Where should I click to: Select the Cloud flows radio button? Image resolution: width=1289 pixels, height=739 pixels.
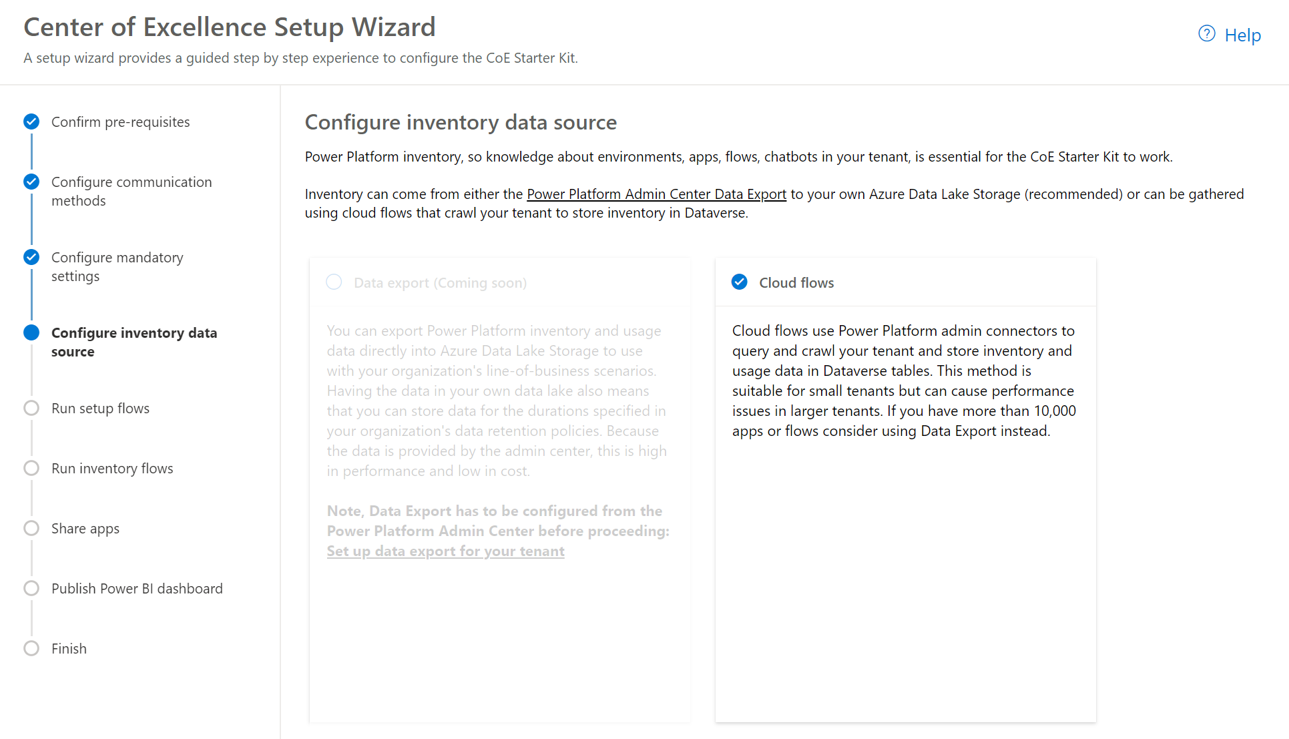(739, 282)
